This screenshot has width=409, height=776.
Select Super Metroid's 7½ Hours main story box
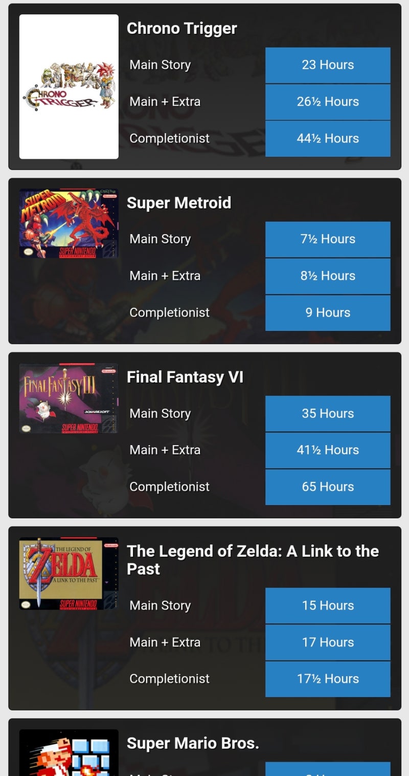[x=328, y=239]
